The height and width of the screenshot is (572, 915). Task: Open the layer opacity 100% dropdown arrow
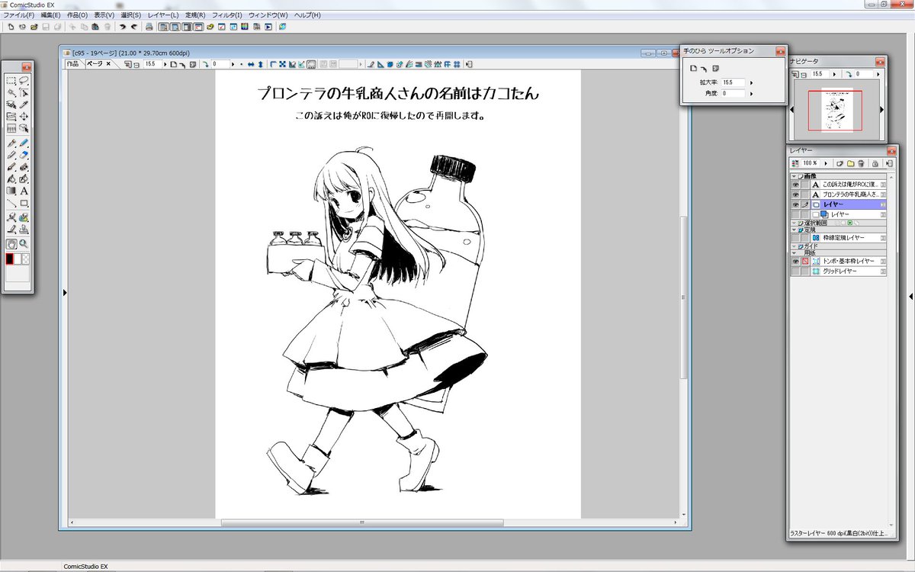click(x=826, y=163)
